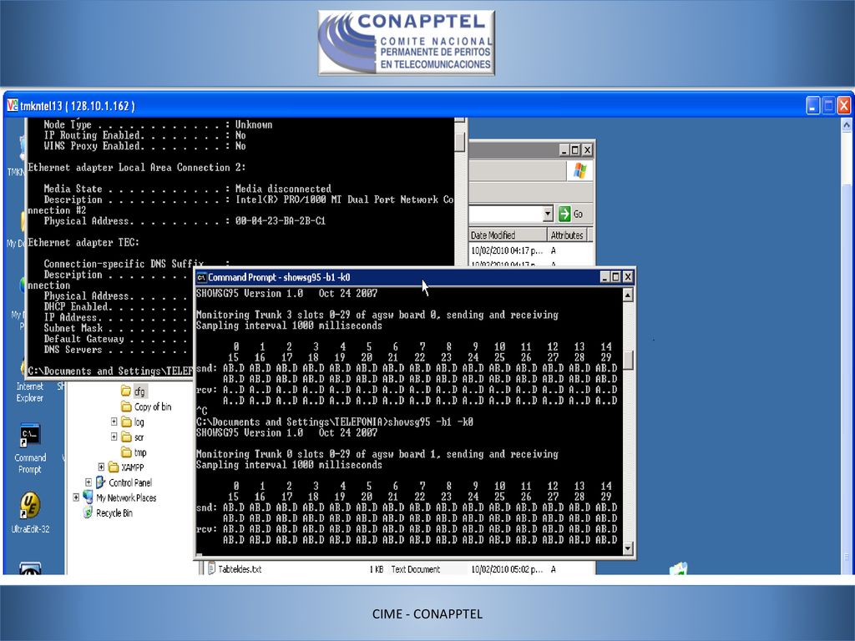
Task: Click the Text Document type cell
Action: pyautogui.click(x=415, y=569)
